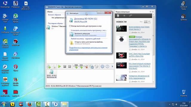The width and height of the screenshot is (191, 107).
Task: Open BoostSpeed desktop shortcut
Action: coord(16,31)
